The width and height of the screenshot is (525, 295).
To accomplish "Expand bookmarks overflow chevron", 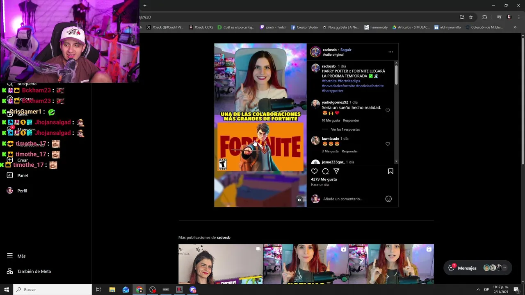I will (x=515, y=27).
